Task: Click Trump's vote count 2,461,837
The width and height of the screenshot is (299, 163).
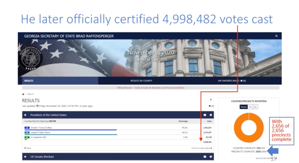Action: coord(207,128)
